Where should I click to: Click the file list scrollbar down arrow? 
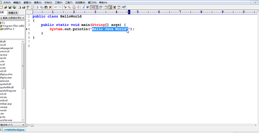(23, 120)
